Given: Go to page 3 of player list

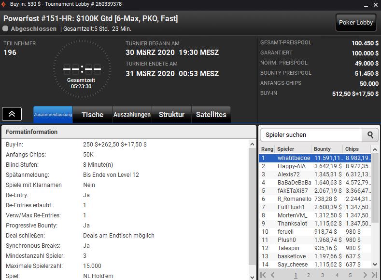Looking at the screenshot, I should click(x=323, y=275).
